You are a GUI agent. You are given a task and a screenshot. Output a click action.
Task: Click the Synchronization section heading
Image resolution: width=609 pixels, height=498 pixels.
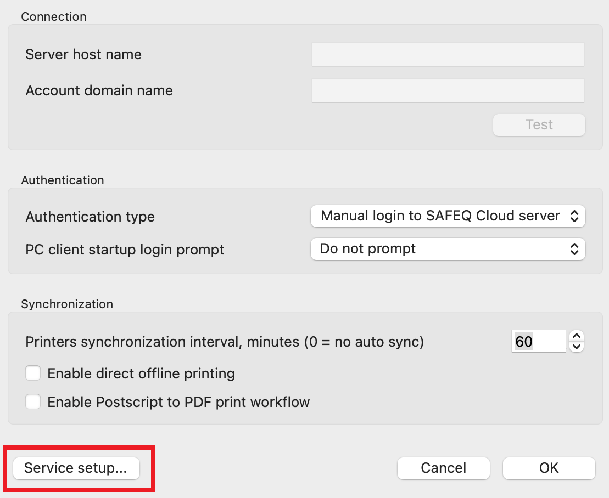[x=67, y=304]
